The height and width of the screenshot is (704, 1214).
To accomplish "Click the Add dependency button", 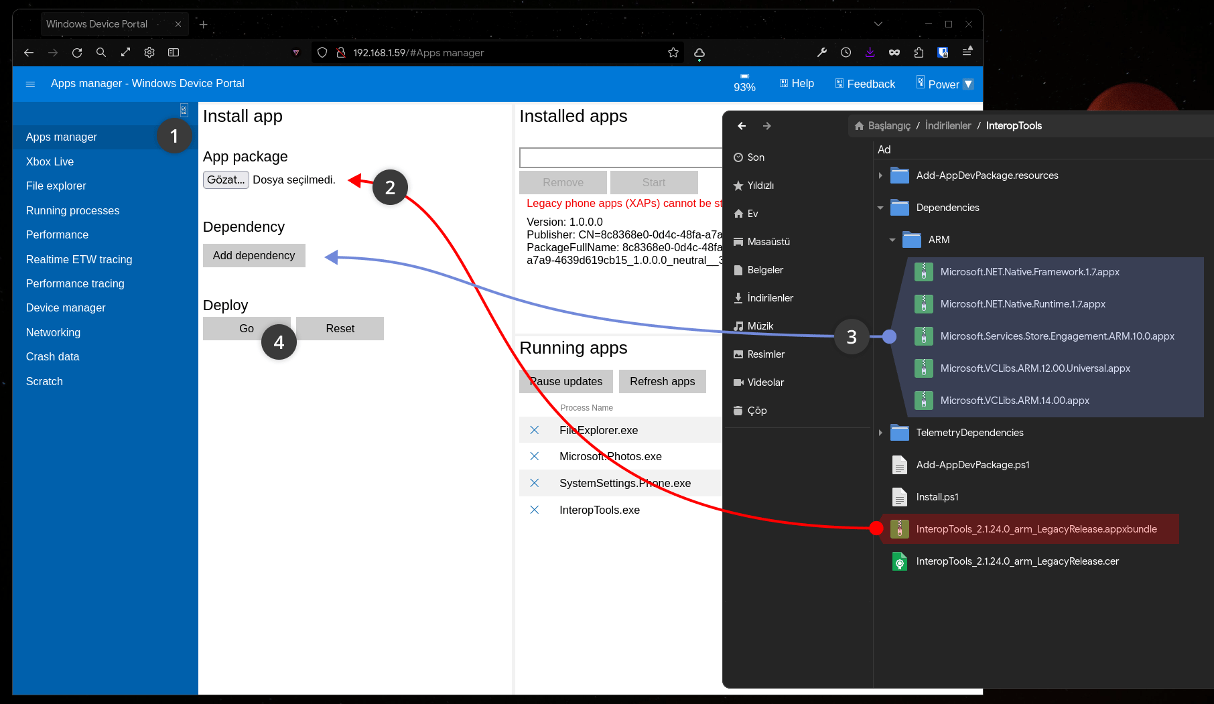I will pos(254,255).
